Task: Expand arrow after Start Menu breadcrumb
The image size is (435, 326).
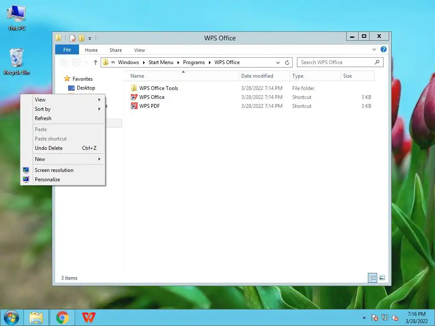Action: (178, 63)
